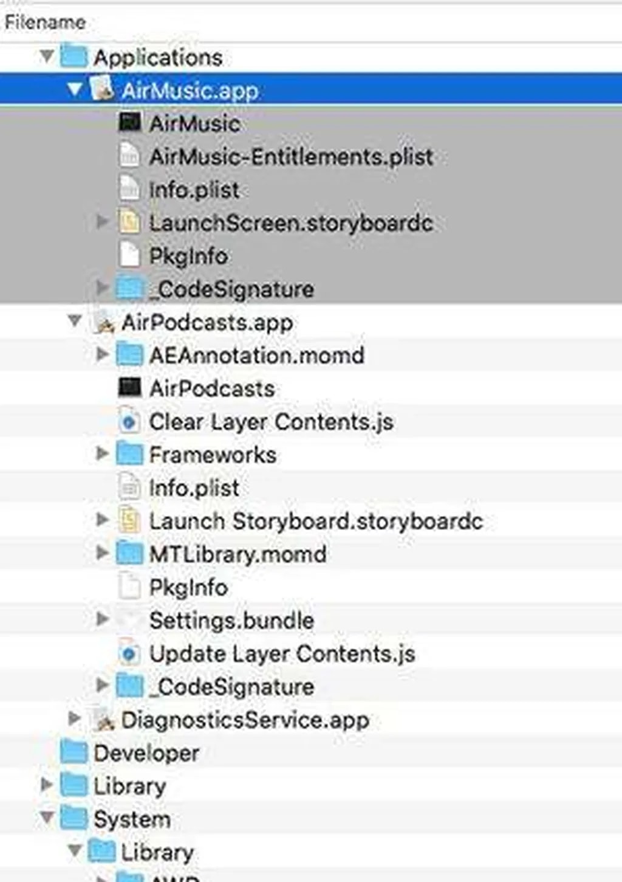The height and width of the screenshot is (882, 622).
Task: Expand the DiagnosticsService.app node
Action: [x=75, y=719]
